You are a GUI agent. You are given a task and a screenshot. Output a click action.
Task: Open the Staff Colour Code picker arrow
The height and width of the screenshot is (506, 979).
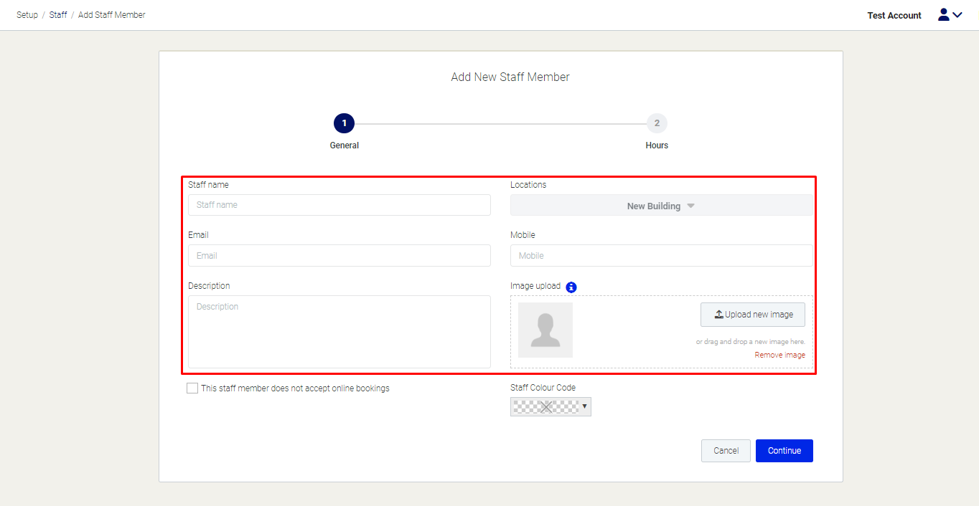pos(585,407)
